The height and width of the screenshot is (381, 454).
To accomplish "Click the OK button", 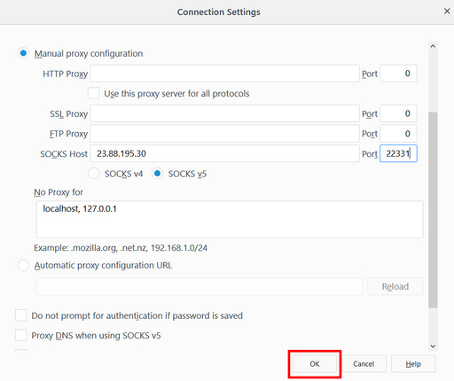I will coord(315,364).
